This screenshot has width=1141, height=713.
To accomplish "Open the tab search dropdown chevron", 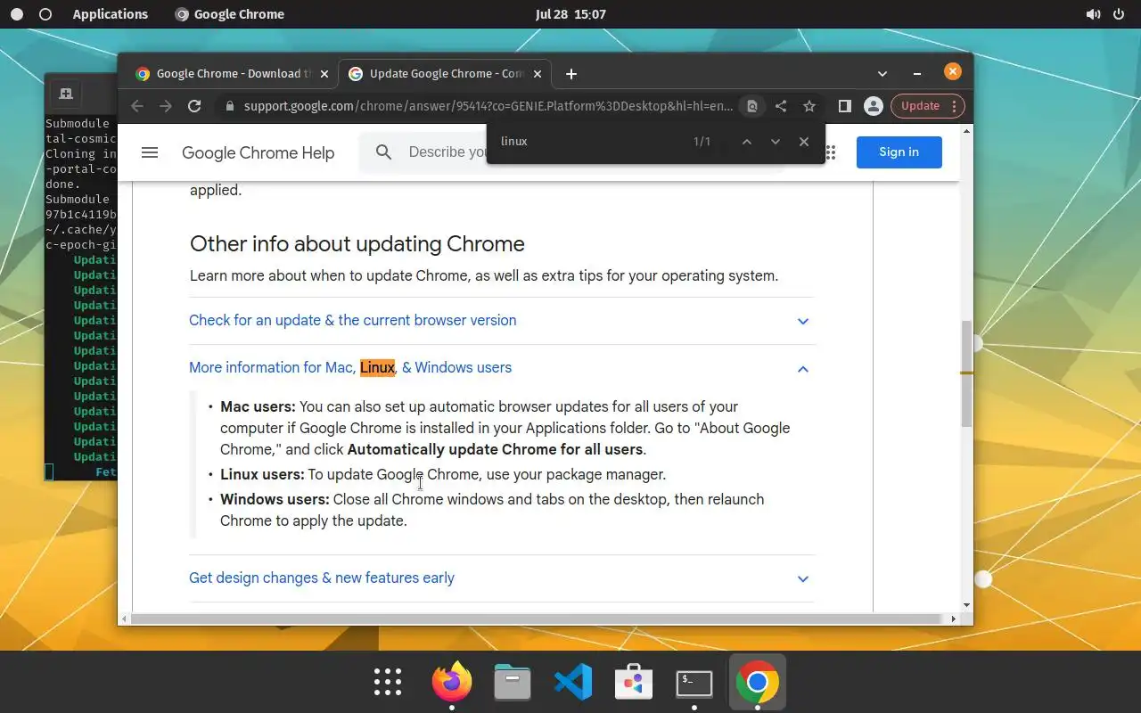I will (x=882, y=74).
